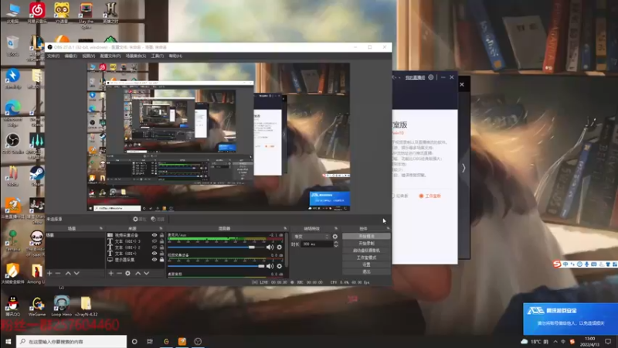Open the 场景集合(S) menu in OBS
Screen dimensions: 618x348
point(136,56)
